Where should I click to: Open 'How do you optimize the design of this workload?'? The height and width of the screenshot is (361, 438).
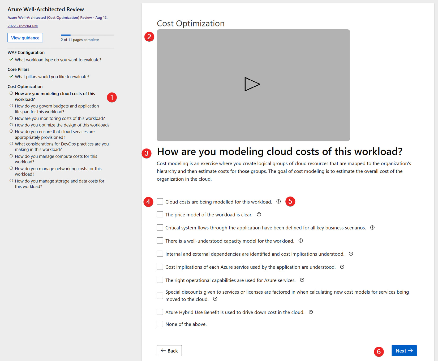62,125
